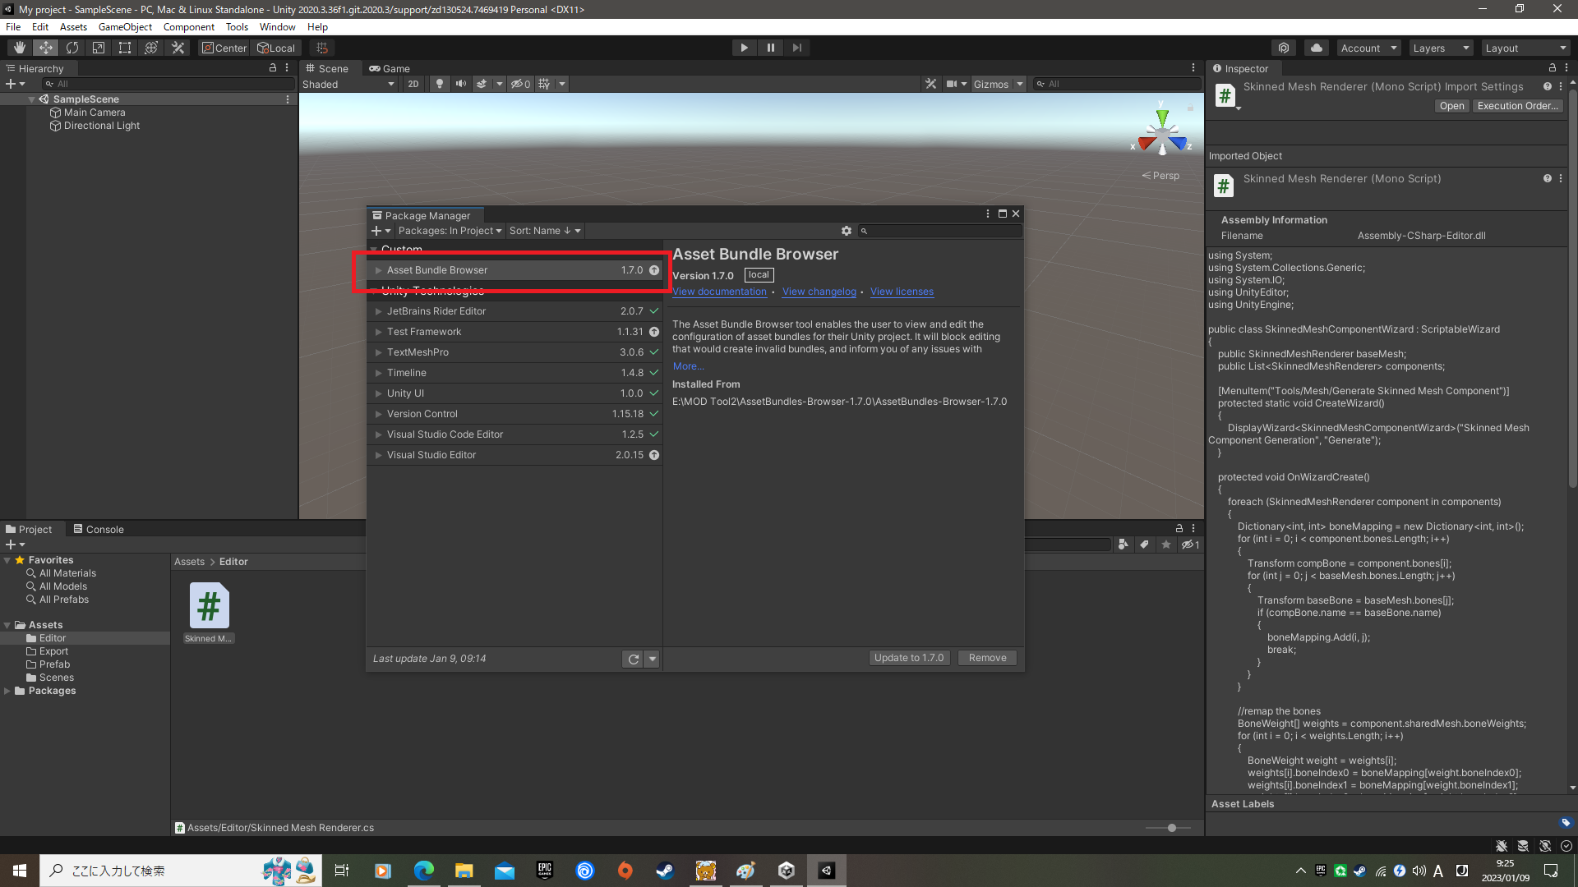Toggle 2D view mode in Scene
Image resolution: width=1578 pixels, height=887 pixels.
(x=413, y=84)
